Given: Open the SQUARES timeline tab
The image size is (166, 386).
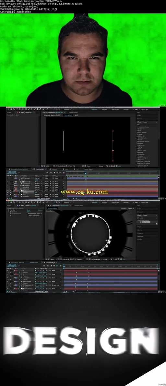Looking at the screenshot, I should pyautogui.click(x=54, y=169).
